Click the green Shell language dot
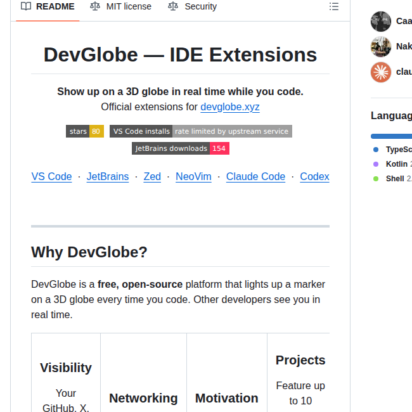 (x=376, y=179)
